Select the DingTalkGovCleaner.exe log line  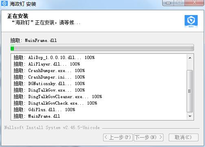click(x=58, y=97)
